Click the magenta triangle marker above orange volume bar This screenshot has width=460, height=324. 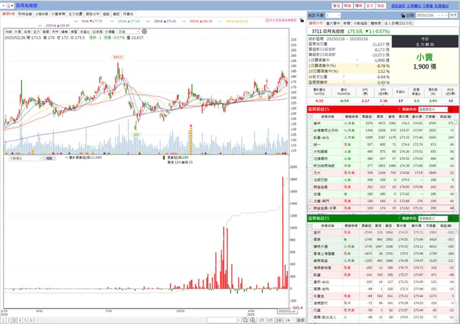tap(191, 126)
